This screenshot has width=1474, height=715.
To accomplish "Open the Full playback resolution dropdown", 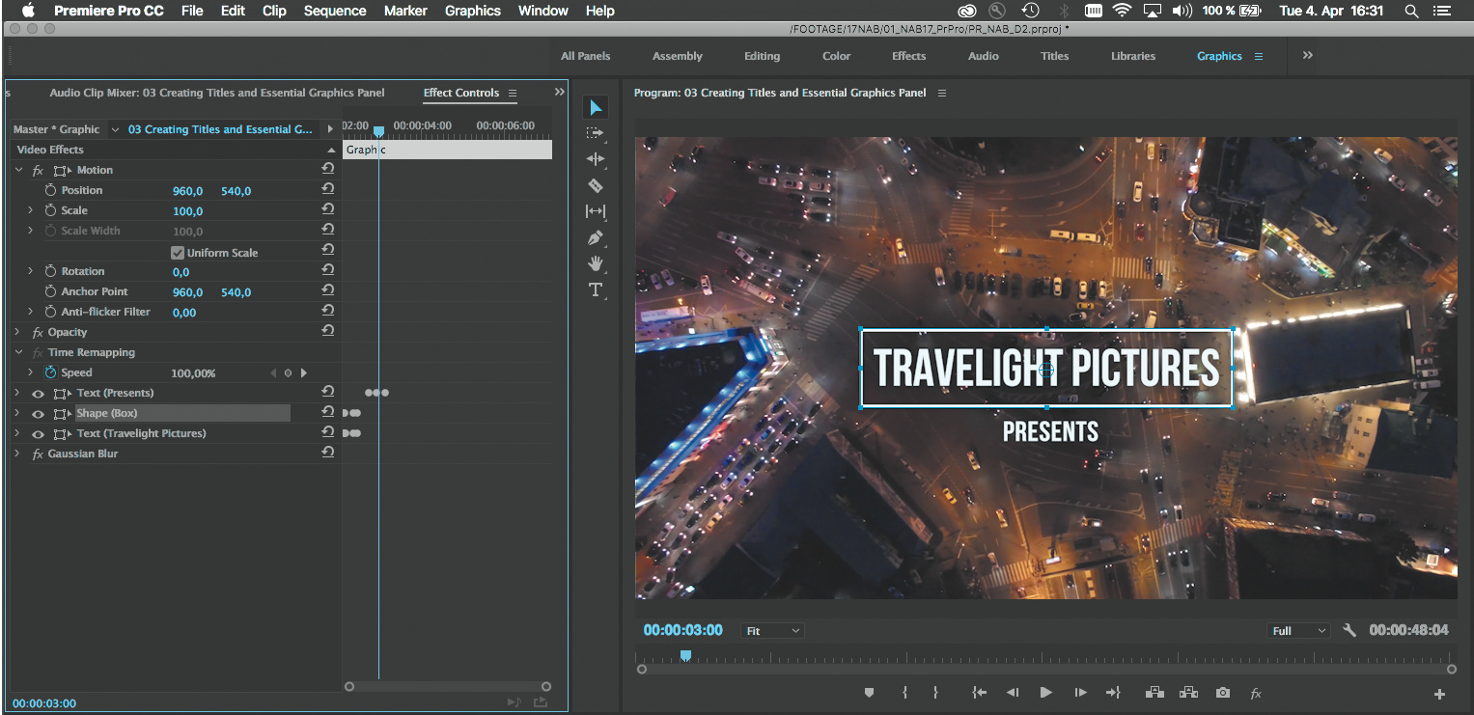I will (x=1299, y=631).
